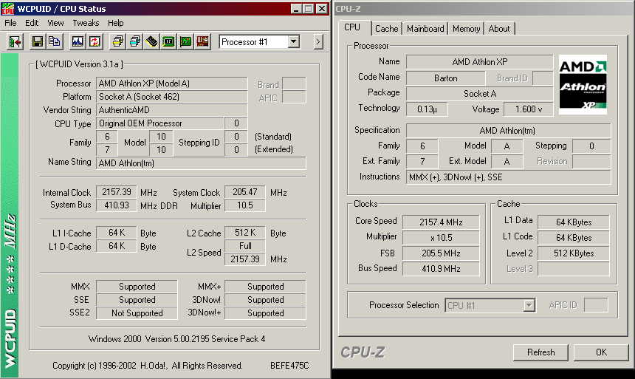Viewport: 635px width, 379px height.
Task: Close the WCPUID window
Action: [x=321, y=9]
